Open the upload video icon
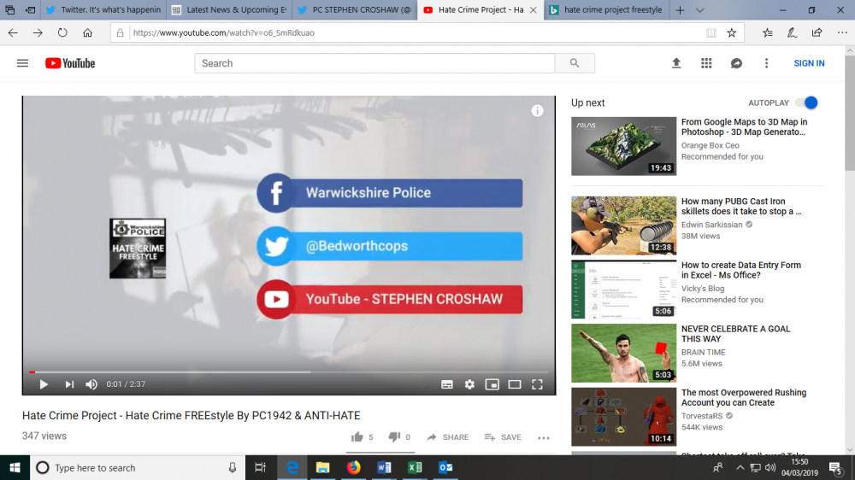855x480 pixels. click(676, 63)
